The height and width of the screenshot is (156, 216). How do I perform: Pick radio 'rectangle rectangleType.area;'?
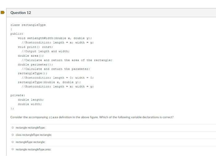click(x=13, y=149)
